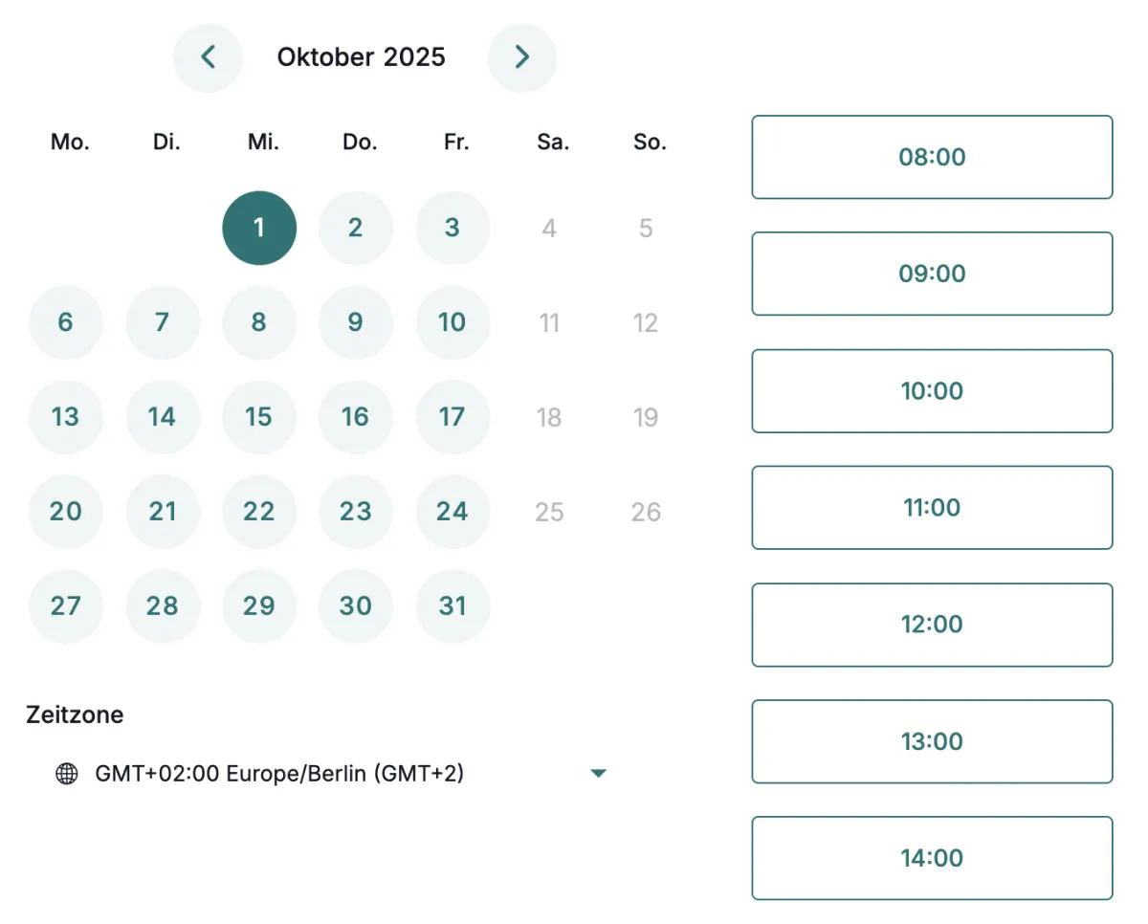
Task: Select Friday October 31
Action: [453, 606]
